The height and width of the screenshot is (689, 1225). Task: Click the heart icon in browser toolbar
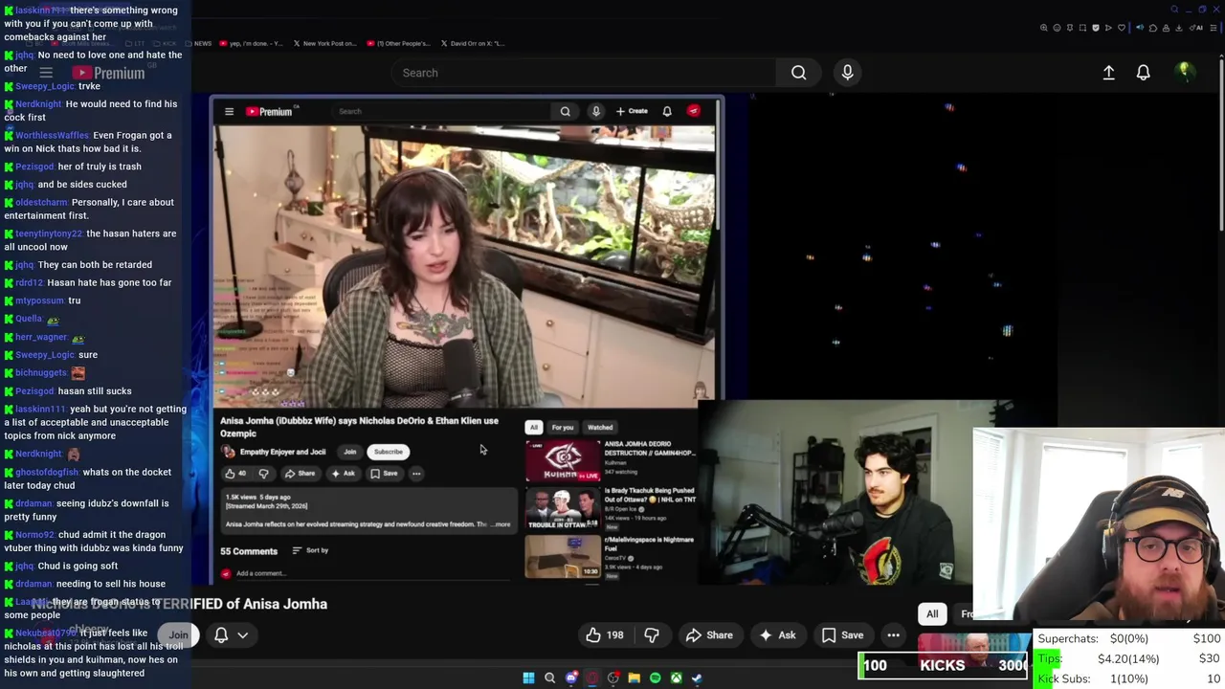coord(1122,28)
